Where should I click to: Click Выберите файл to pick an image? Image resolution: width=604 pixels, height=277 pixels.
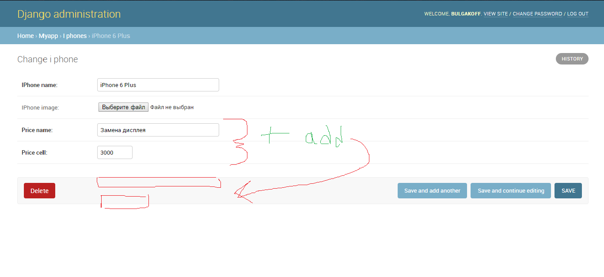123,107
